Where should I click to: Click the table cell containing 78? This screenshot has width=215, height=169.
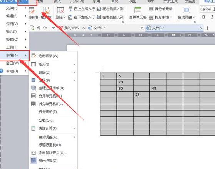[x=125, y=82]
